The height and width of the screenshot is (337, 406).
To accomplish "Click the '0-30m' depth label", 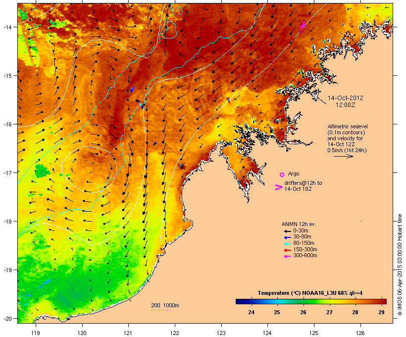I will coord(301,231).
